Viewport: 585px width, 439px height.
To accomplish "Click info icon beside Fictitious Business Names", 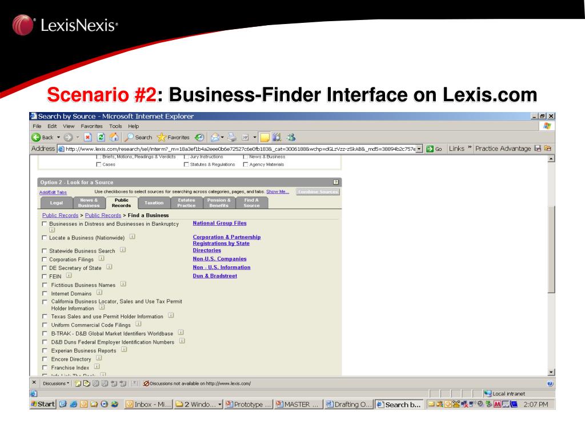I will [x=123, y=284].
